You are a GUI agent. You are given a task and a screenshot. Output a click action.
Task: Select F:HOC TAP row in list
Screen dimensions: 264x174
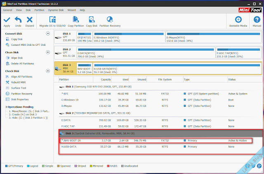click(x=160, y=126)
